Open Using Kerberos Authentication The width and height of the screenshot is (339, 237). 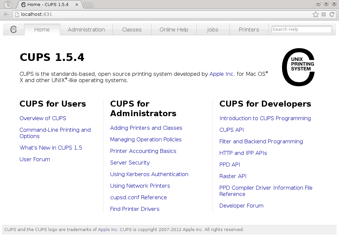(x=149, y=174)
